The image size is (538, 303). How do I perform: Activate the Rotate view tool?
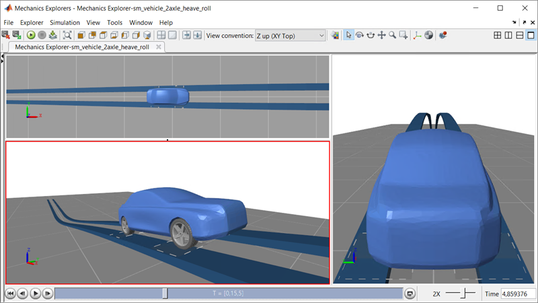tap(360, 35)
